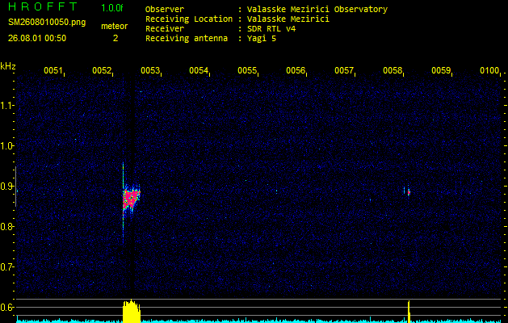The width and height of the screenshot is (508, 323).
Task: Click the large red meteor echo near 0052
Action: (x=131, y=199)
